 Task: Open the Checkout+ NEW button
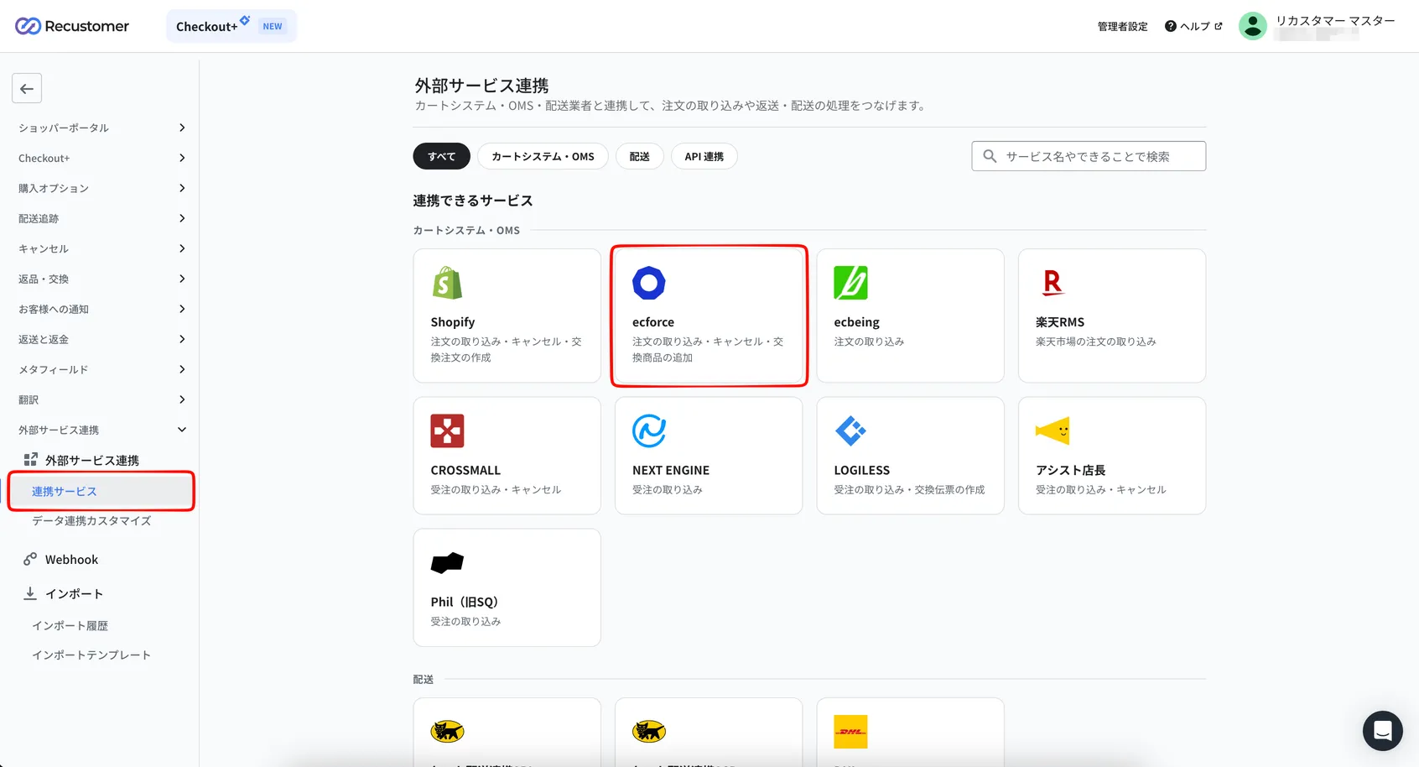(231, 26)
